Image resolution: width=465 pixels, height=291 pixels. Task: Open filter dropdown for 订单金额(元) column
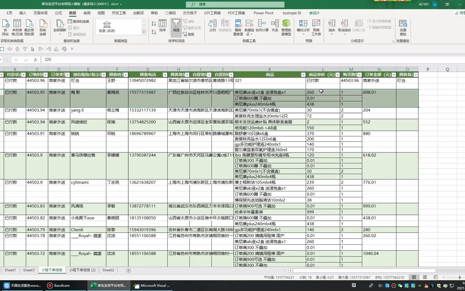(394, 75)
